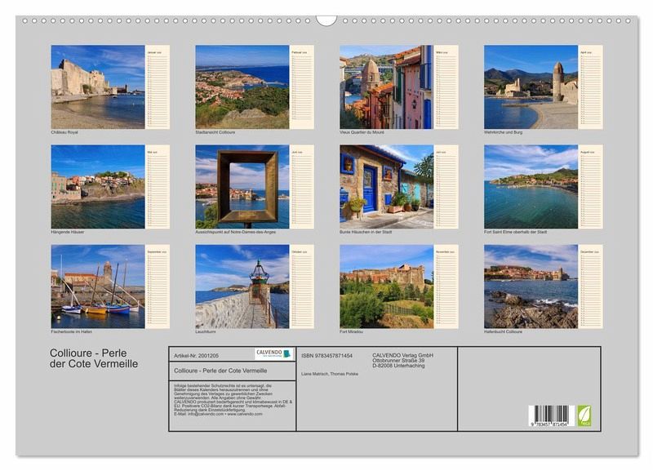The width and height of the screenshot is (653, 471).
Task: Click the 'Wehrkirche und Burg' caption
Action: (x=503, y=132)
